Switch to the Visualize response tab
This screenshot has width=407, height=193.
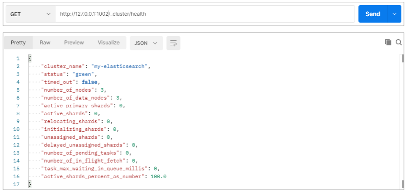[x=109, y=43]
